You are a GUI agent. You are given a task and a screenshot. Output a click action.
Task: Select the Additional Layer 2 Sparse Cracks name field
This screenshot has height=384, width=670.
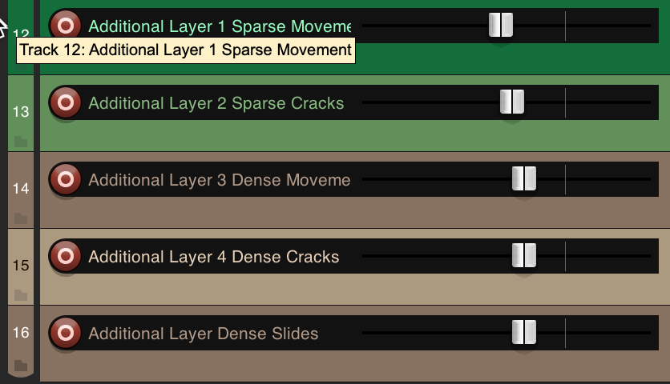216,103
